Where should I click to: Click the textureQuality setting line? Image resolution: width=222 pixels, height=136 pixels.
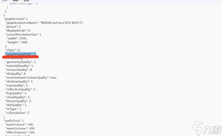pyautogui.click(x=19, y=70)
